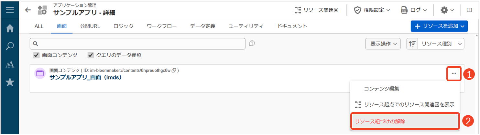
Task: Open the 表示操作 dropdown
Action: [383, 44]
